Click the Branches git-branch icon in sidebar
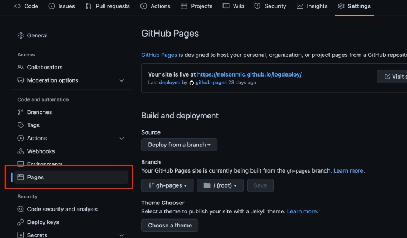The width and height of the screenshot is (407, 238). tap(21, 112)
